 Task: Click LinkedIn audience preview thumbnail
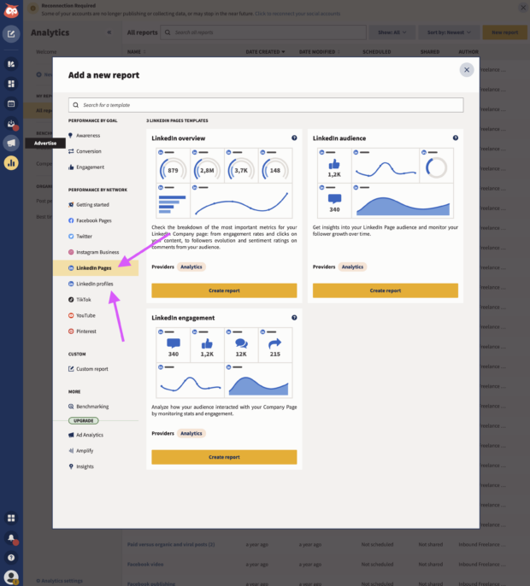(x=386, y=183)
